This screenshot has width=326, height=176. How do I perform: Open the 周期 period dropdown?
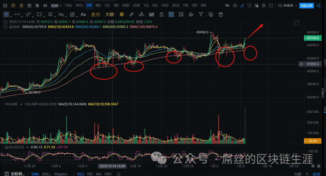tap(56, 6)
